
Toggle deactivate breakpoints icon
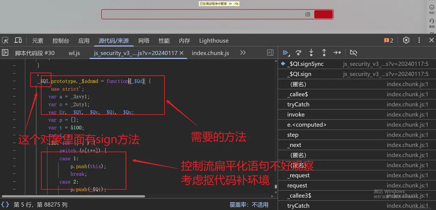click(353, 53)
